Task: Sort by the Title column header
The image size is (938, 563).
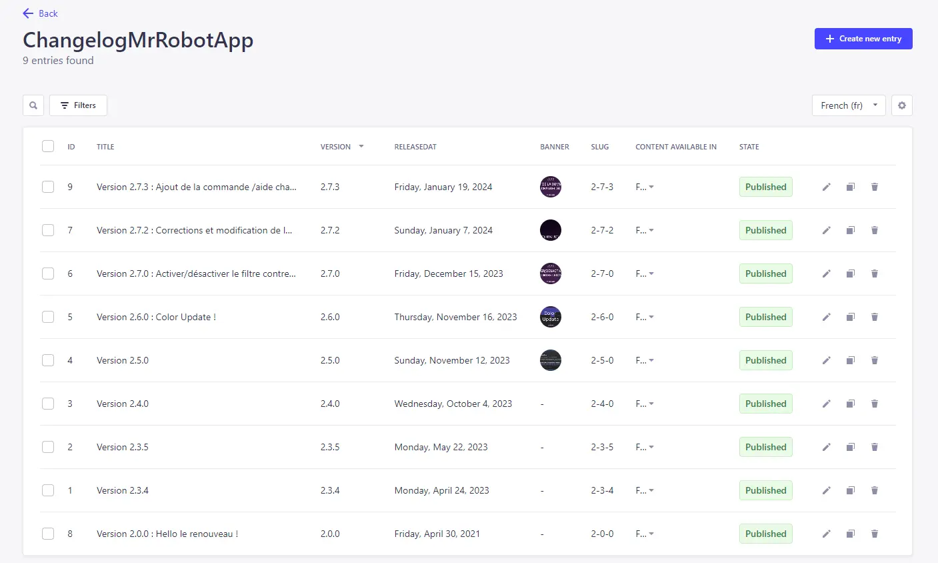Action: tap(105, 147)
